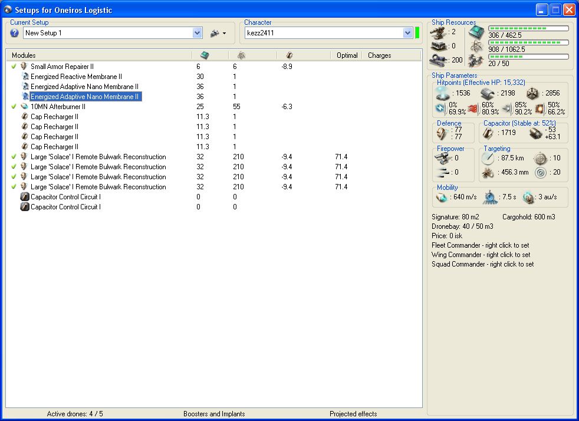Select the Small Armor Repairer II row
Screen dimensions: 579x421
click(213, 67)
